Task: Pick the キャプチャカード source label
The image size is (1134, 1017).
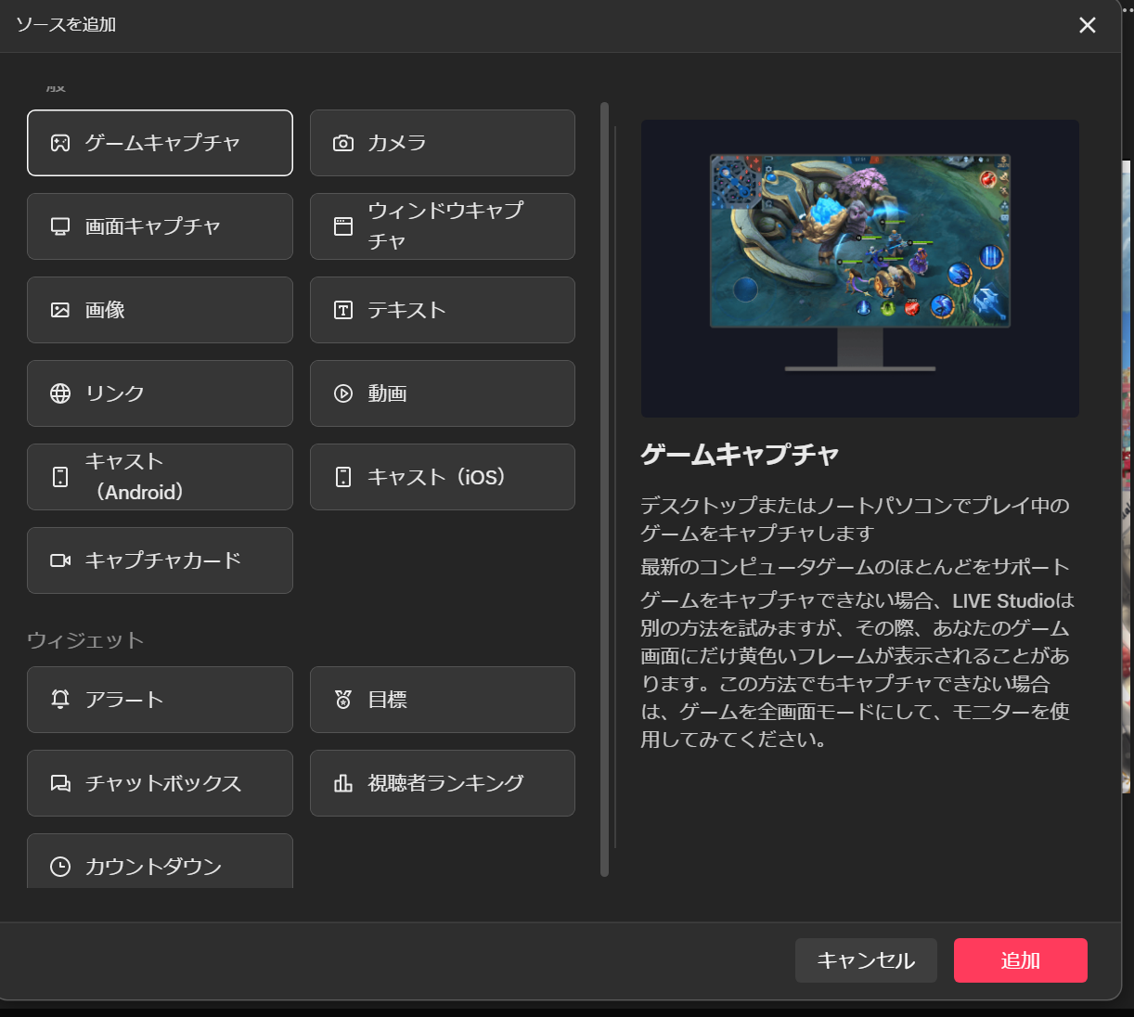Action: click(x=162, y=560)
